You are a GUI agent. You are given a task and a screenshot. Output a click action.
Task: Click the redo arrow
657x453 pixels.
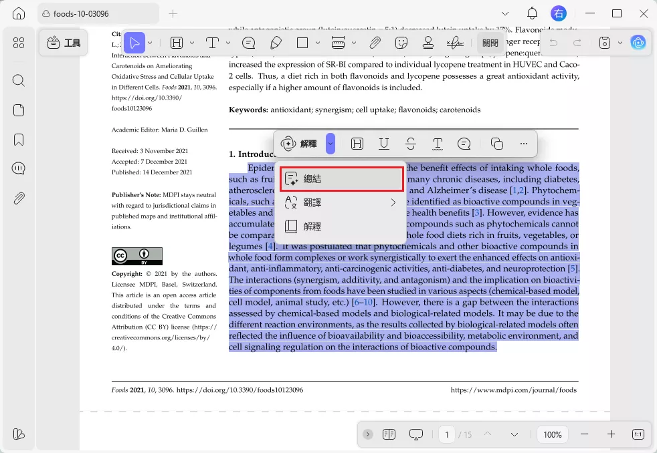tap(577, 43)
